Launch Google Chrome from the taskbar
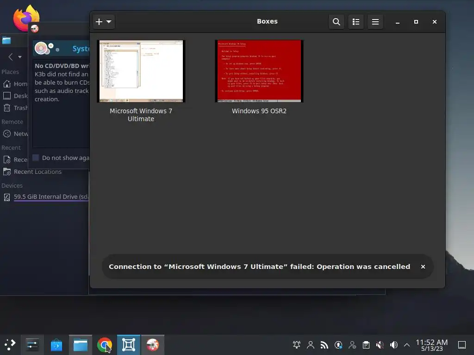 (105, 345)
